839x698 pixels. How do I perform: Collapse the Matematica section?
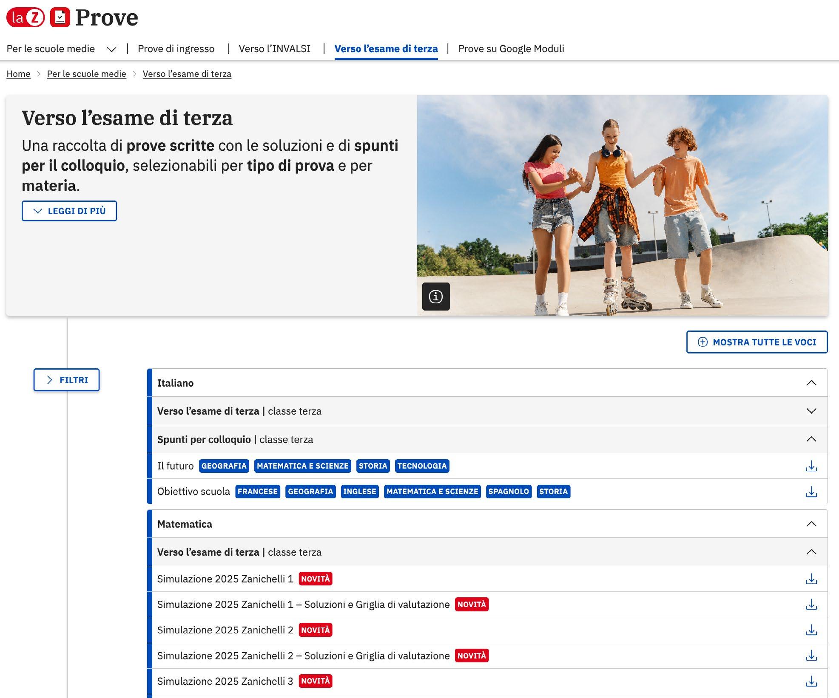(811, 524)
